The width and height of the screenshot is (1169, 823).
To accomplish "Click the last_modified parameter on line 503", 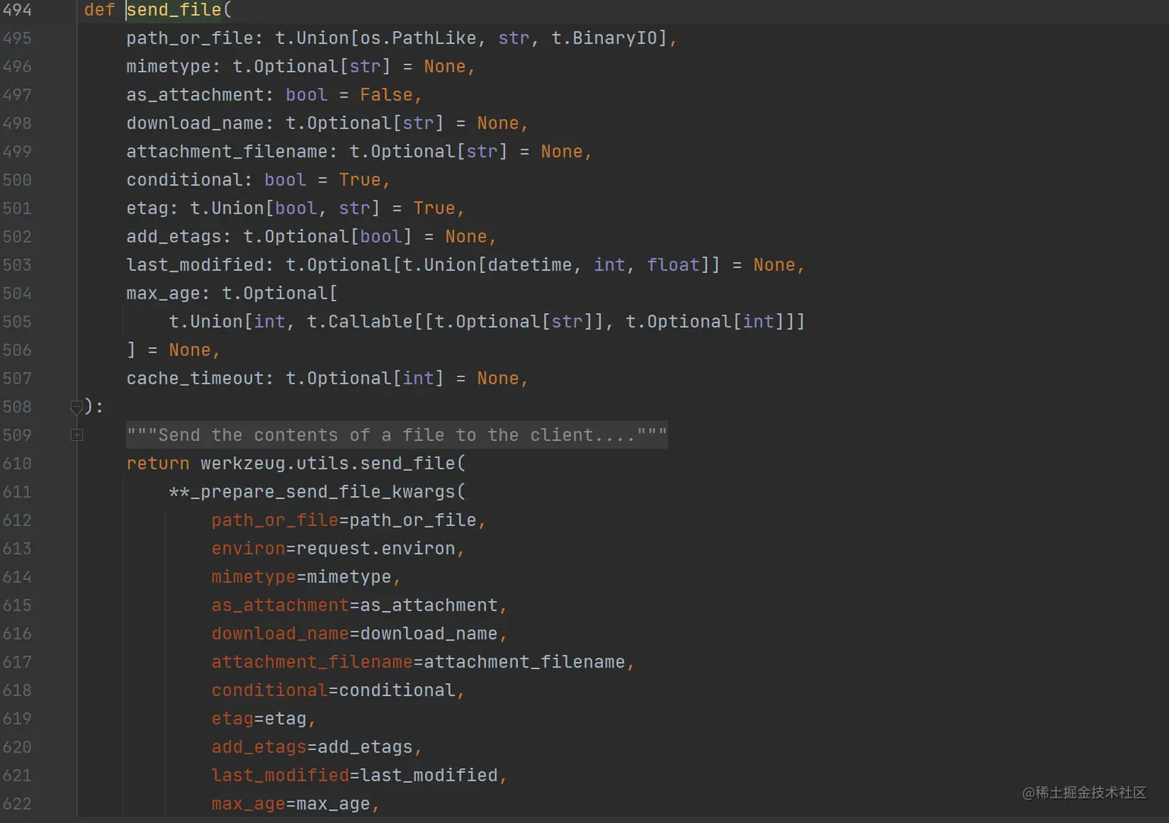I will click(x=196, y=265).
